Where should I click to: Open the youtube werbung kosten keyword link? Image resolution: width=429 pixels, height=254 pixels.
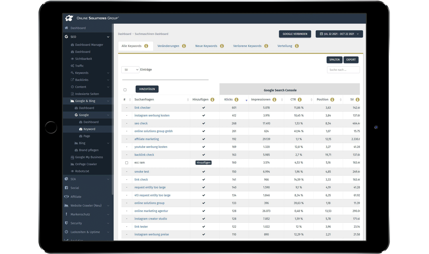pos(151,147)
